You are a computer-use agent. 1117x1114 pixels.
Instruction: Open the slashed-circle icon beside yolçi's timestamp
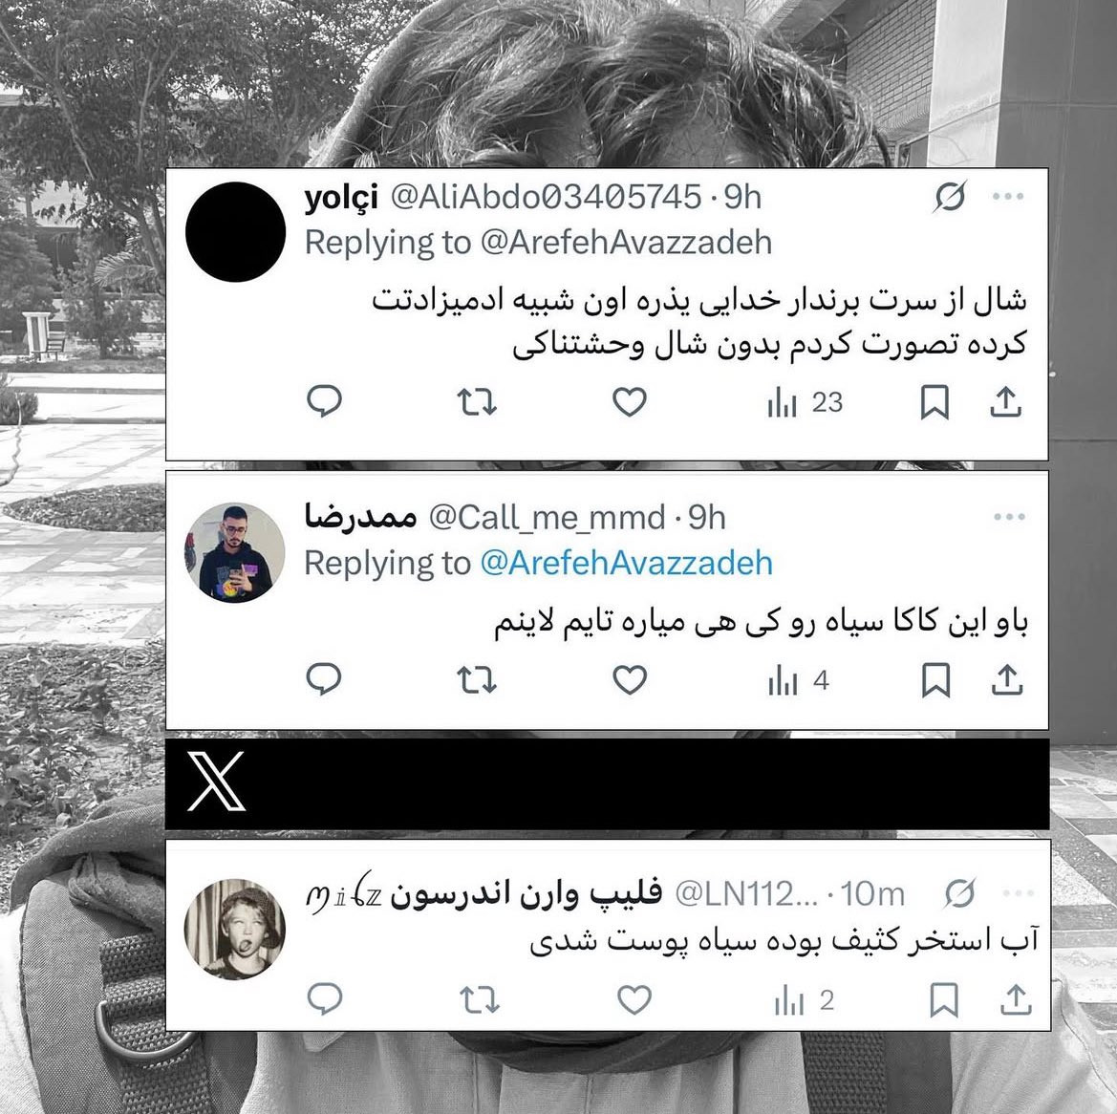(x=951, y=197)
